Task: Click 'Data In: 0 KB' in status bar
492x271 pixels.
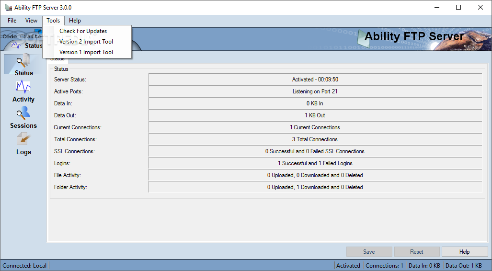Action: 424,266
